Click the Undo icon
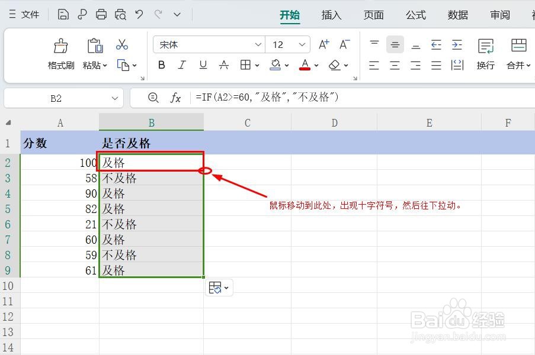This screenshot has width=535, height=355. tap(139, 14)
